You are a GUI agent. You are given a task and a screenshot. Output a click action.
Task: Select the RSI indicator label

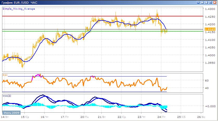(5, 75)
